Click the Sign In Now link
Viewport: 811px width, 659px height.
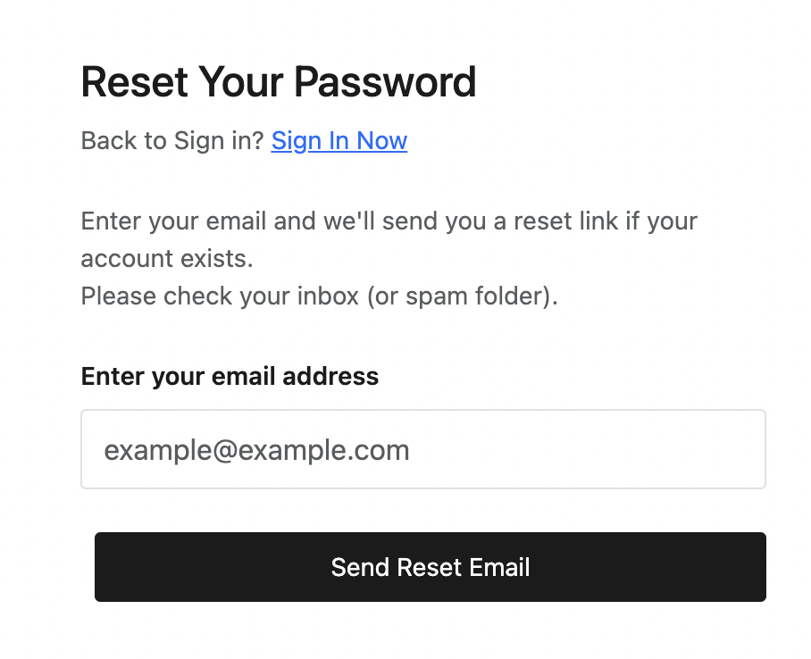click(x=339, y=141)
